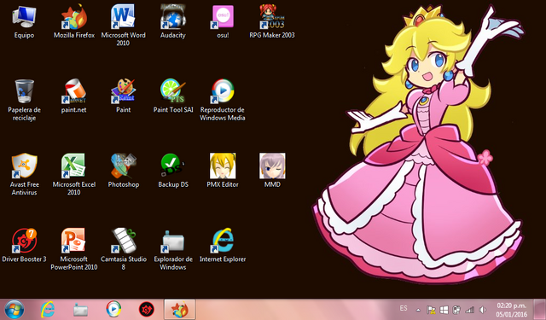Select the Microsoft Word 2010 shortcut
Screen dimensions: 546x320
[x=123, y=25]
